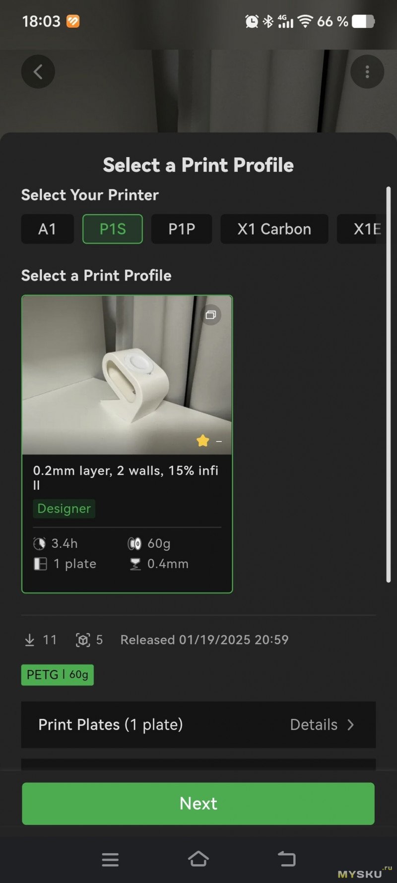Image resolution: width=397 pixels, height=883 pixels.
Task: Tap the download count icon
Action: click(30, 640)
